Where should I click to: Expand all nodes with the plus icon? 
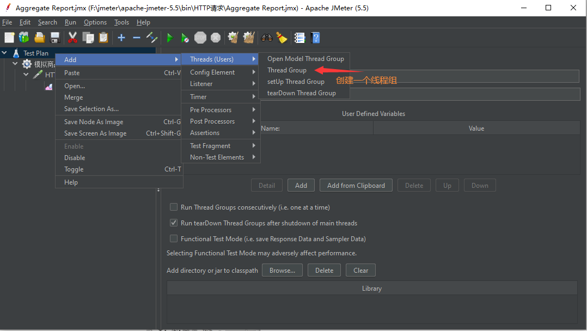point(121,38)
